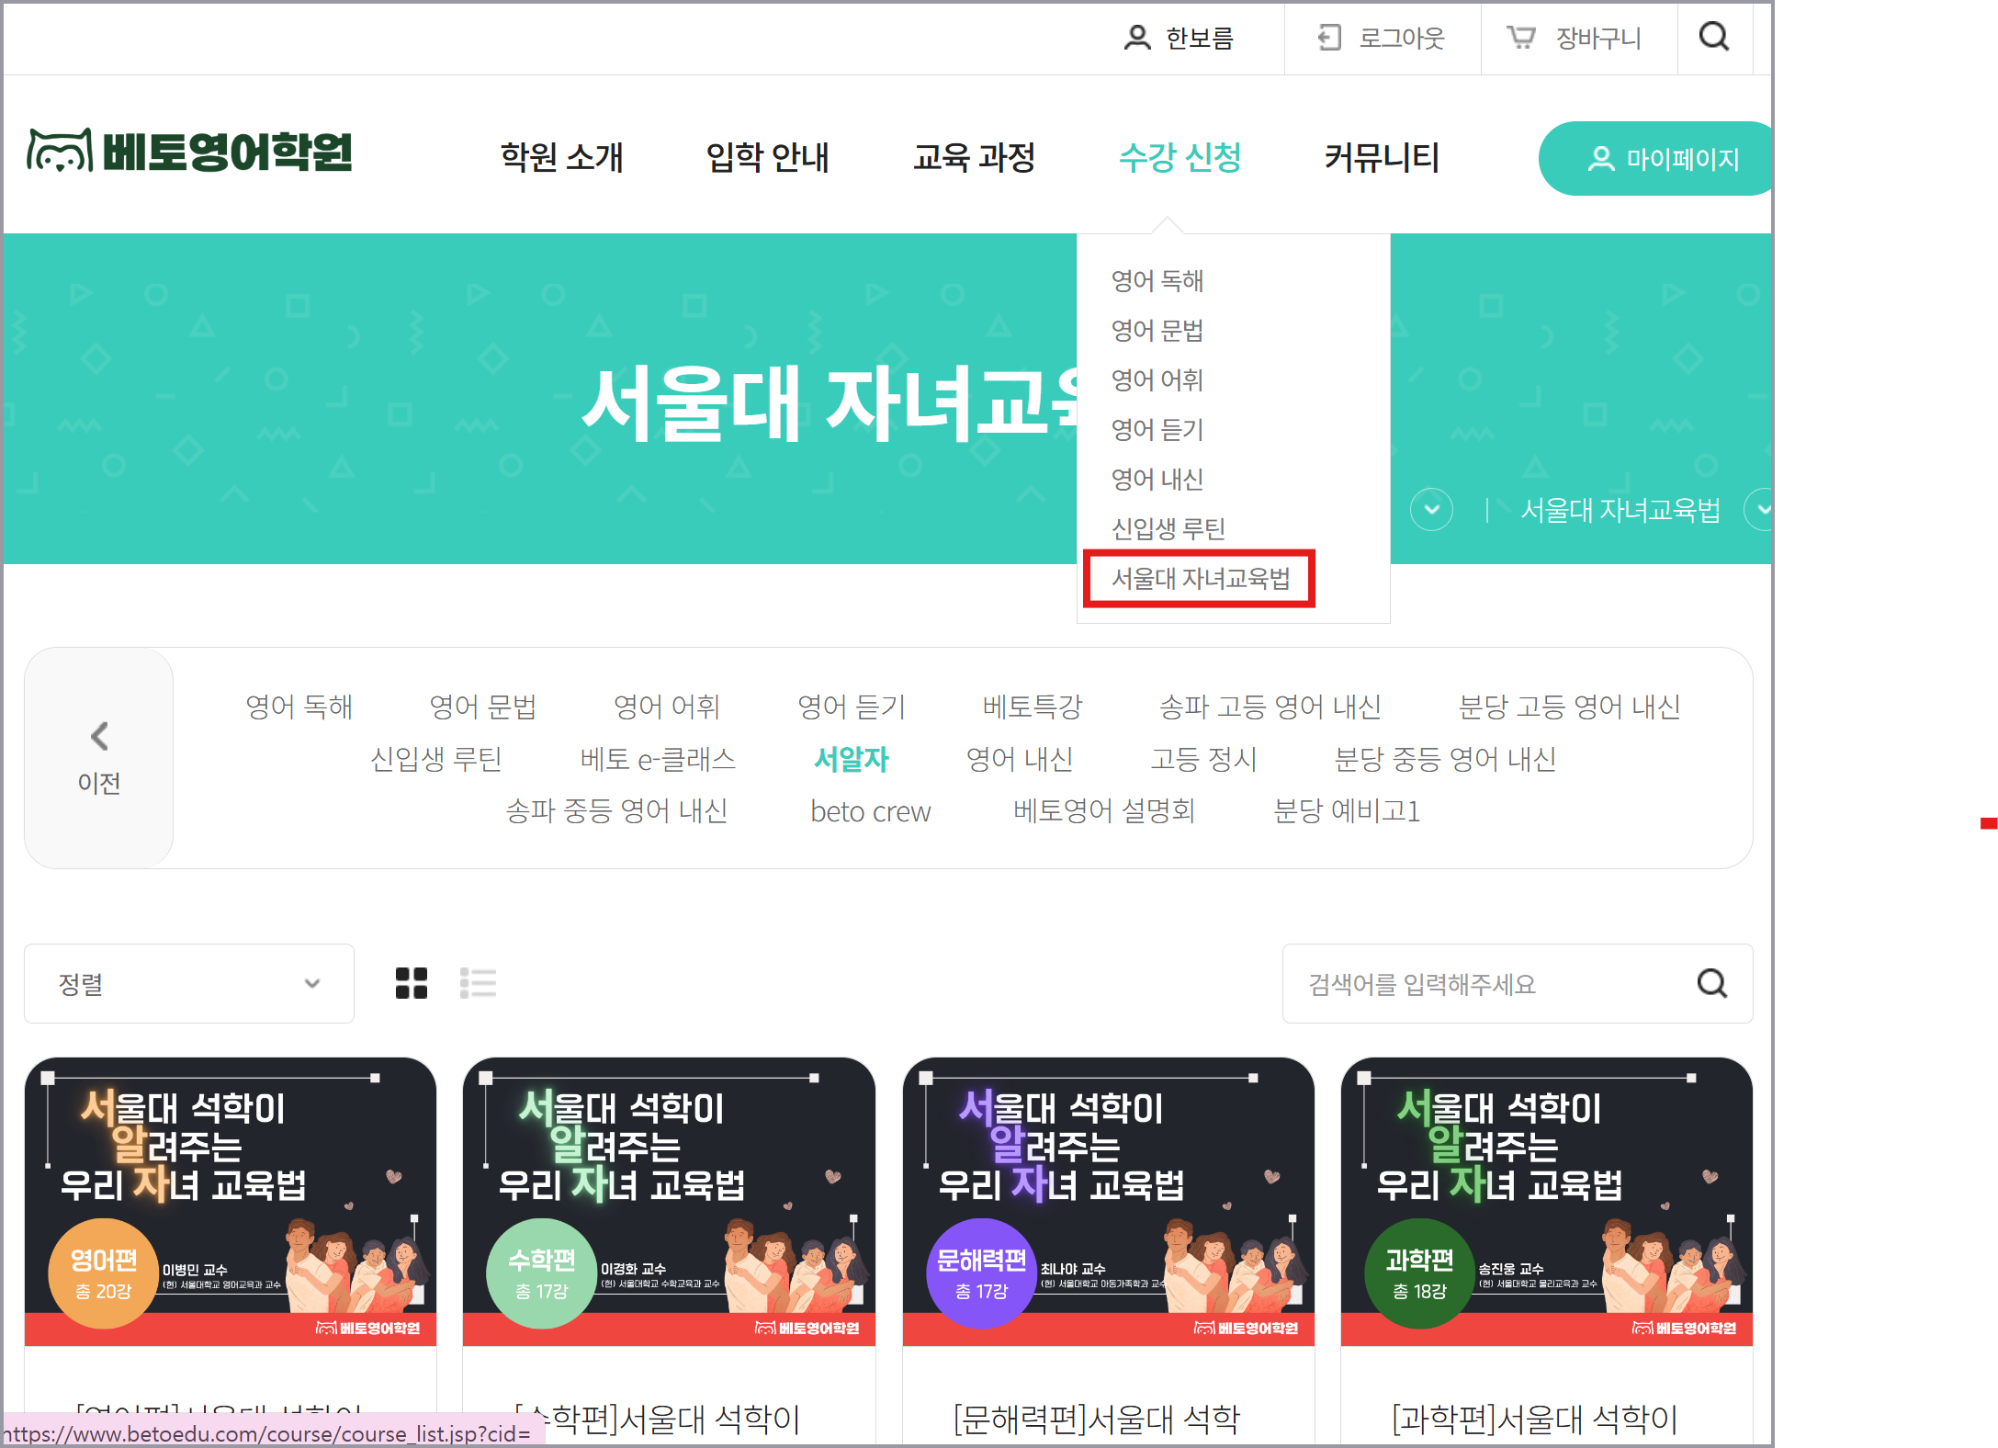Click the magnifier icon in top bar
The height and width of the screenshot is (1448, 1998).
click(1714, 38)
